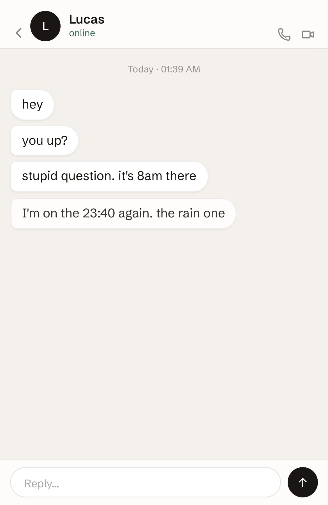Click the camcorder icon in the header
Viewport: 328px width, 505px height.
(308, 34)
